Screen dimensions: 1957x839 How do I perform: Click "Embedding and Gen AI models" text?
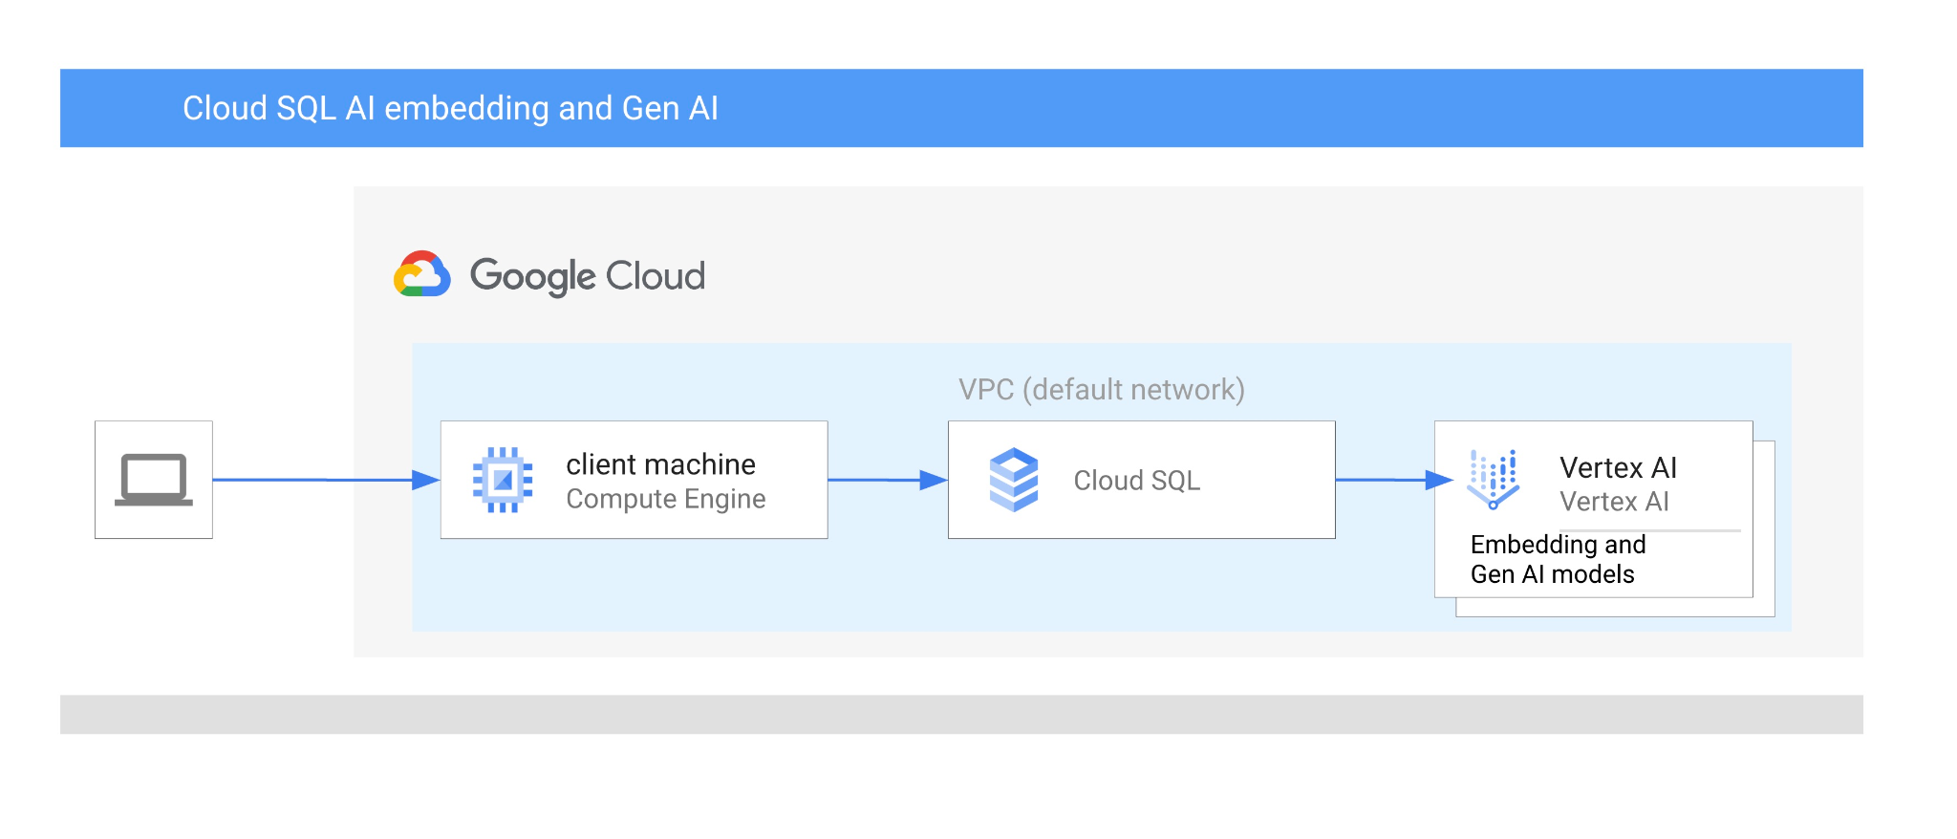pyautogui.click(x=1558, y=559)
